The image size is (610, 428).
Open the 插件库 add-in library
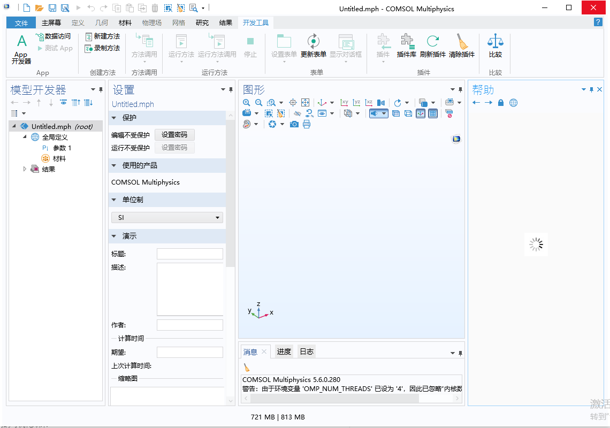click(x=407, y=46)
